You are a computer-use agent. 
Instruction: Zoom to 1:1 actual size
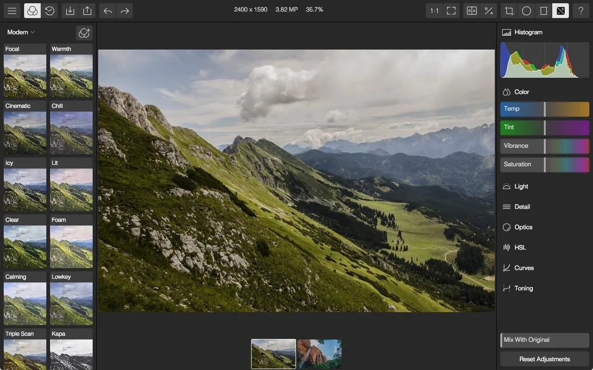(434, 11)
